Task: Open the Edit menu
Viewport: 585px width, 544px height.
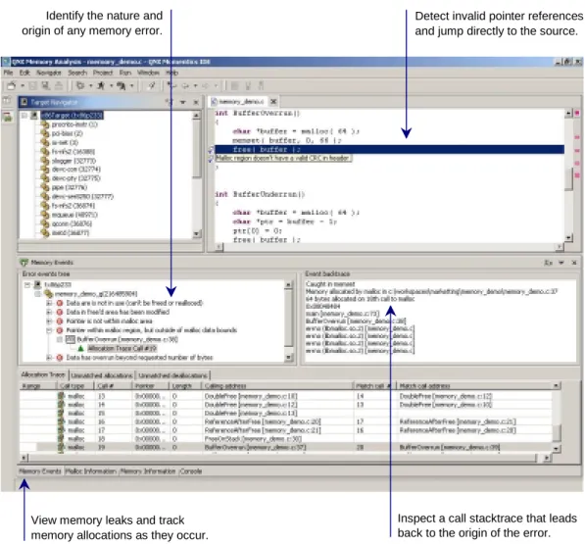Action: pos(24,73)
